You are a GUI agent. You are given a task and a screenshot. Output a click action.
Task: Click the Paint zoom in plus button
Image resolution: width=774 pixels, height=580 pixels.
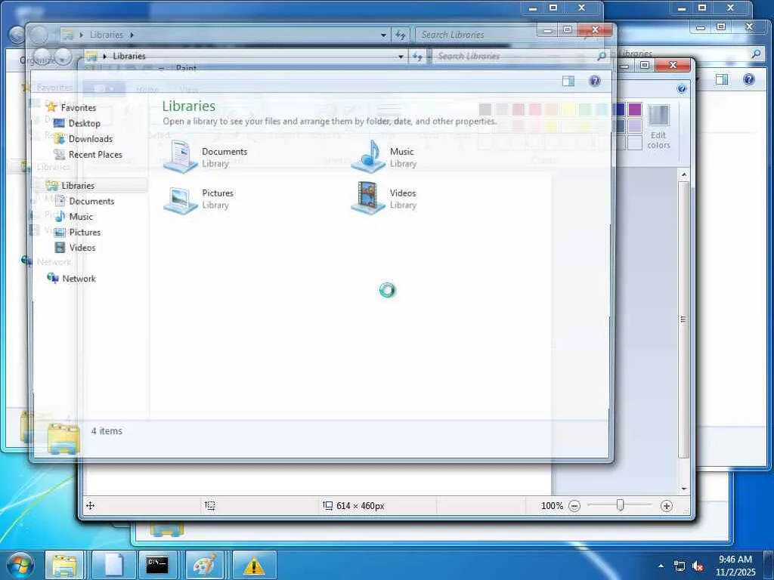[667, 506]
